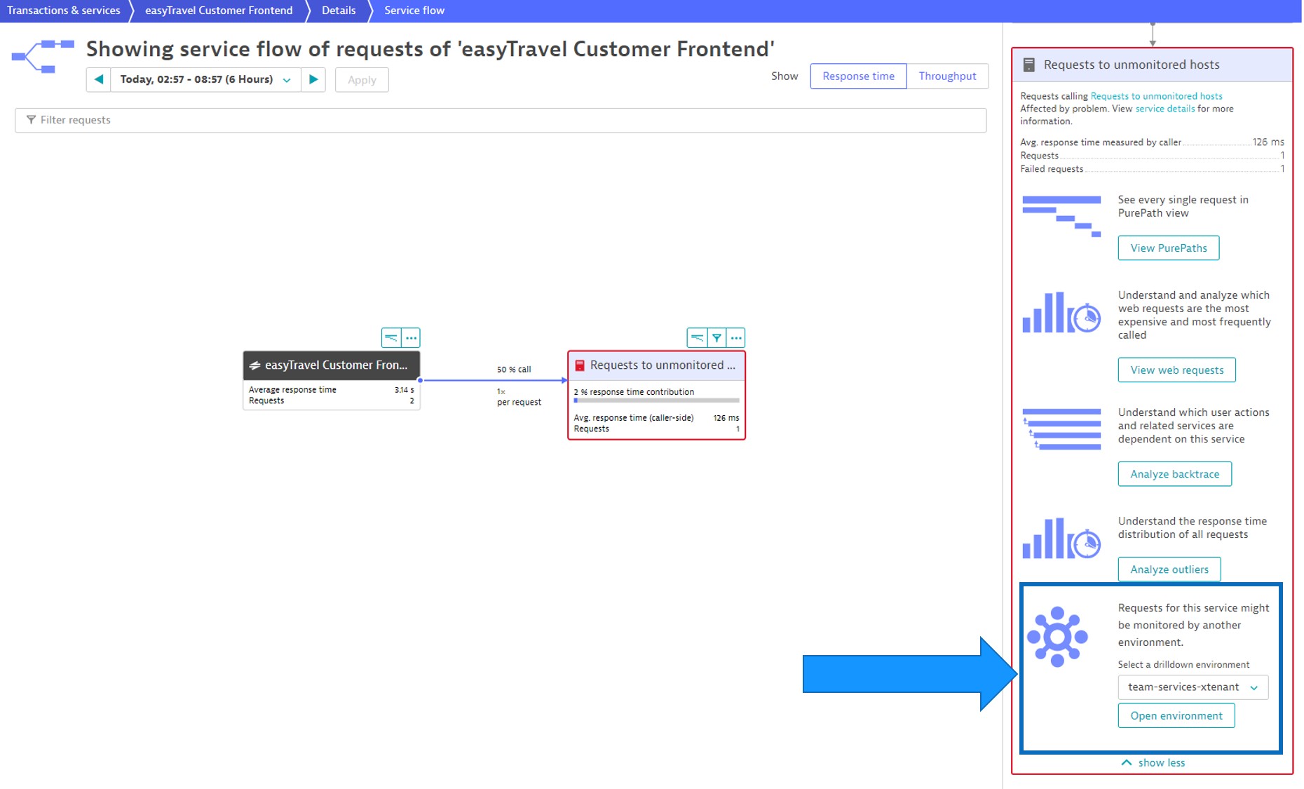Screen dimensions: 1304x789
Task: Open service flow icon above easyTravel Customer Frontend node
Action: (x=391, y=337)
